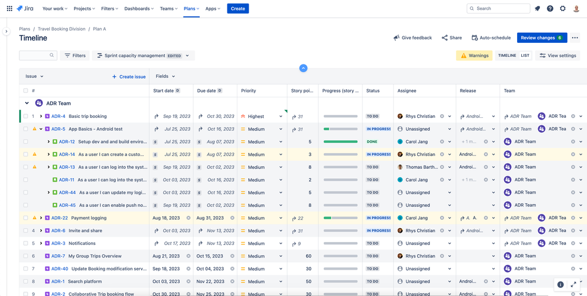This screenshot has width=587, height=296.
Task: Click the more options ellipsis button
Action: pos(575,38)
